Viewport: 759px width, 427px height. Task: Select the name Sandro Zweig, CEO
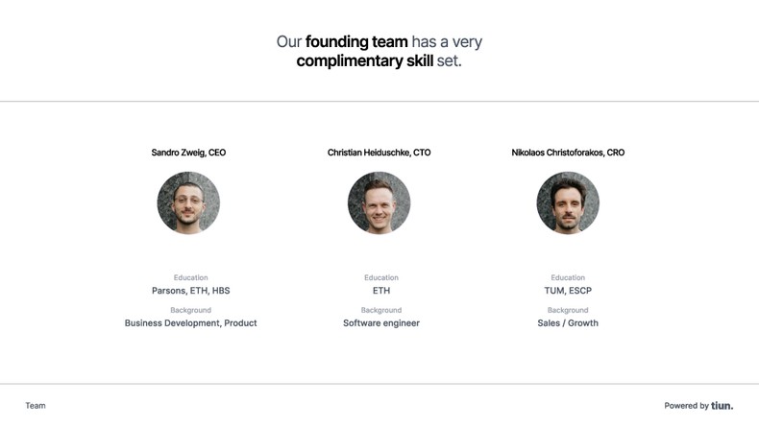(x=188, y=153)
